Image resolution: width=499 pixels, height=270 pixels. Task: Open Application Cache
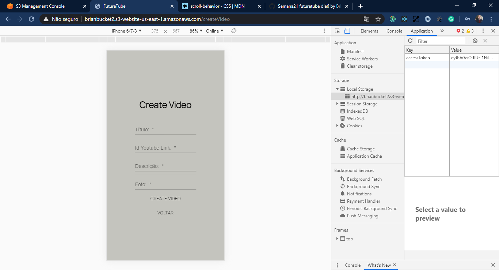click(361, 156)
